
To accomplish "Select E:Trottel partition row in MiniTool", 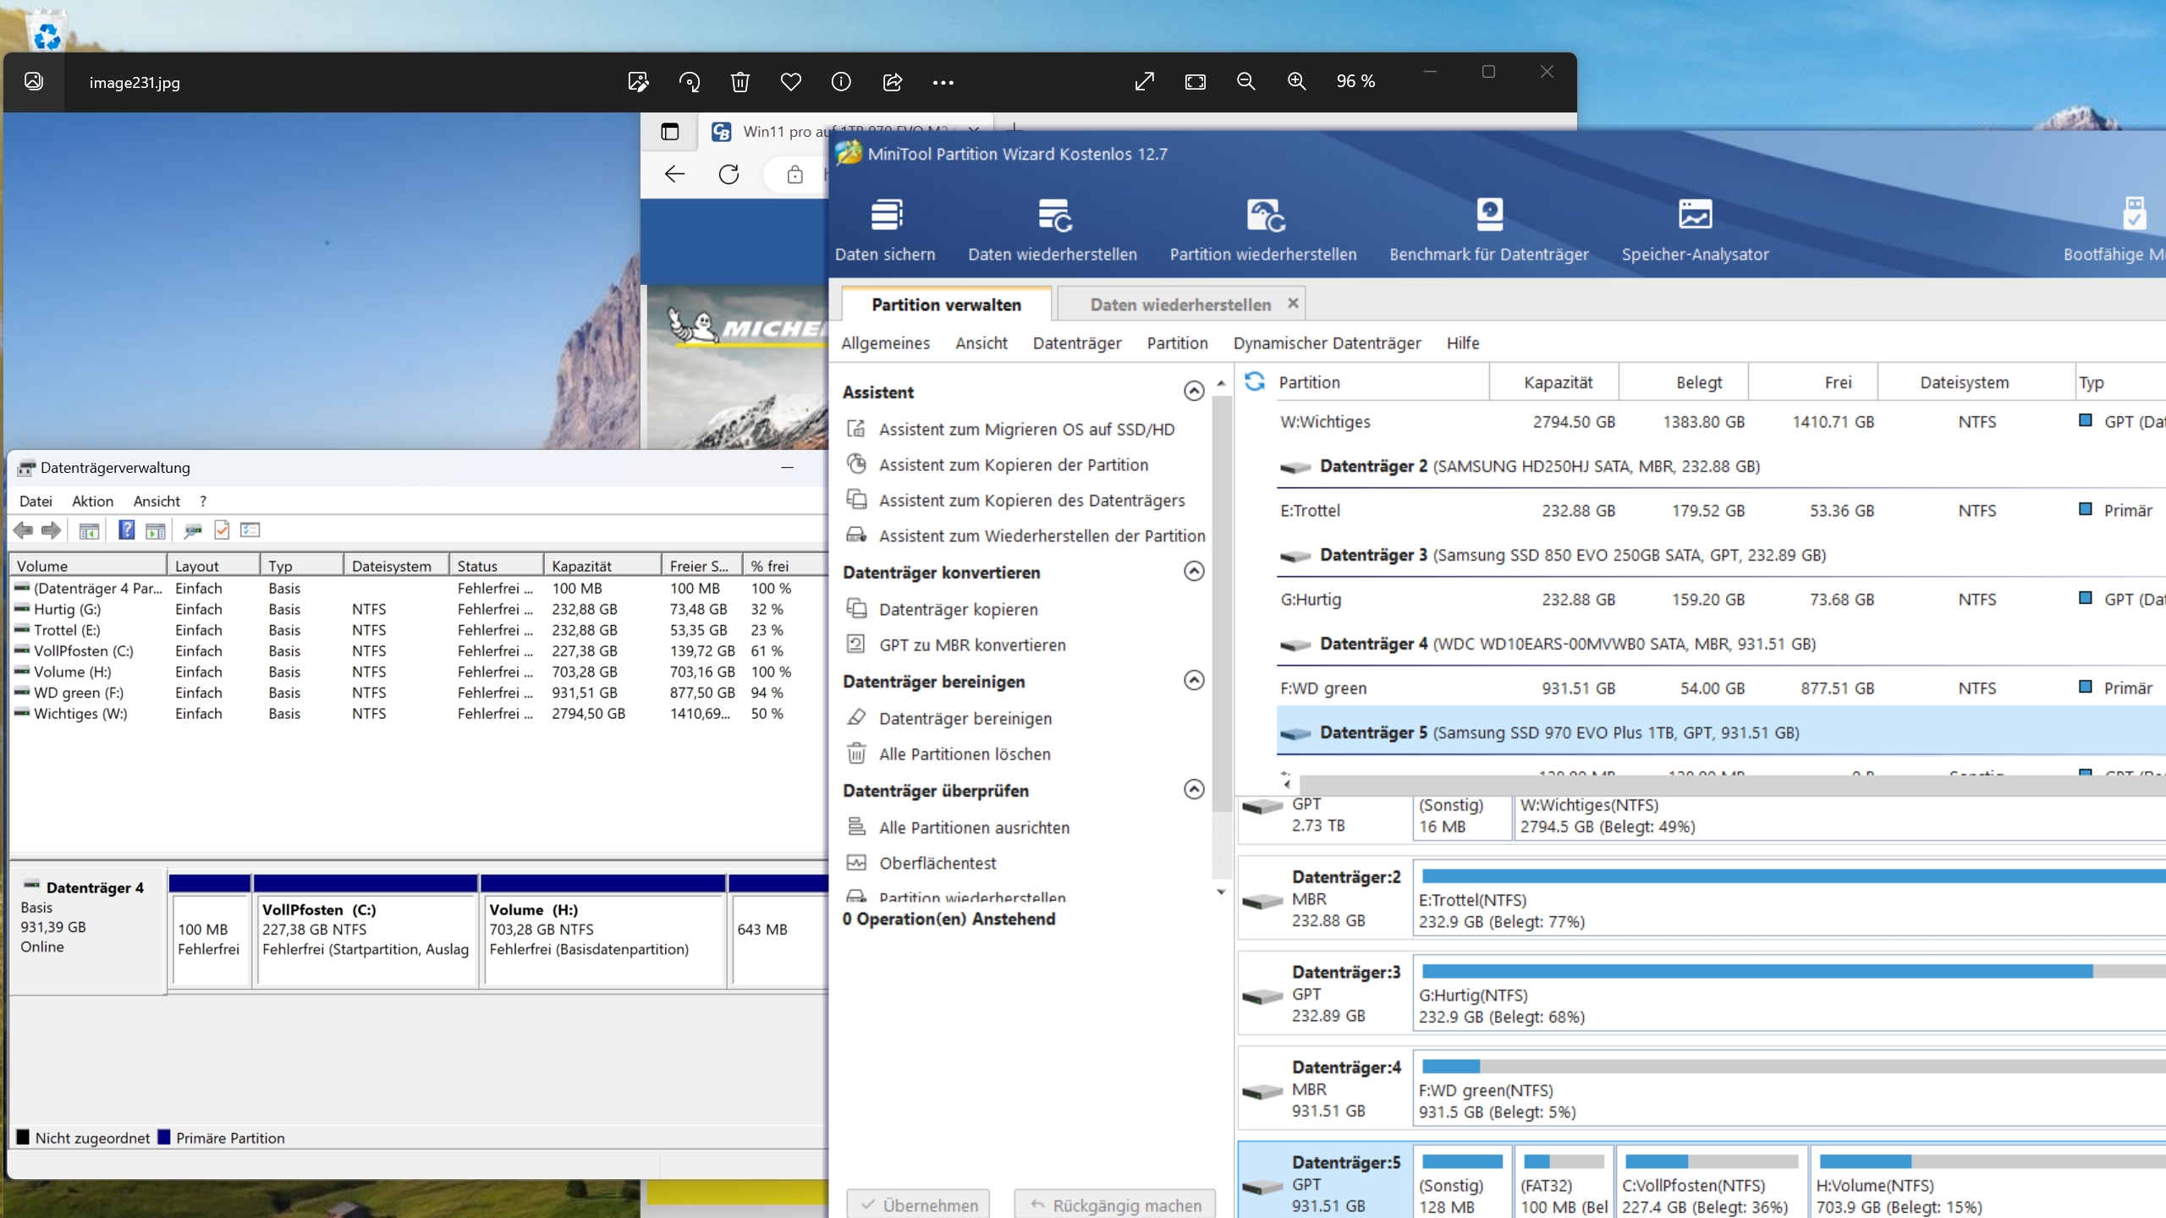I will (x=1721, y=510).
